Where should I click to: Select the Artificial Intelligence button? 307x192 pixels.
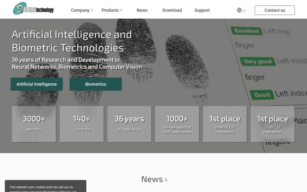[x=37, y=84]
